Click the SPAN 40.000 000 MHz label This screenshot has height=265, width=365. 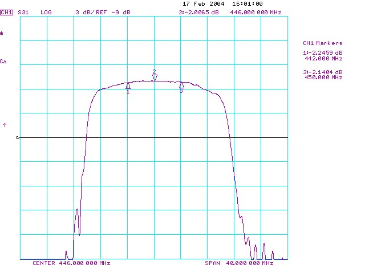click(x=239, y=263)
